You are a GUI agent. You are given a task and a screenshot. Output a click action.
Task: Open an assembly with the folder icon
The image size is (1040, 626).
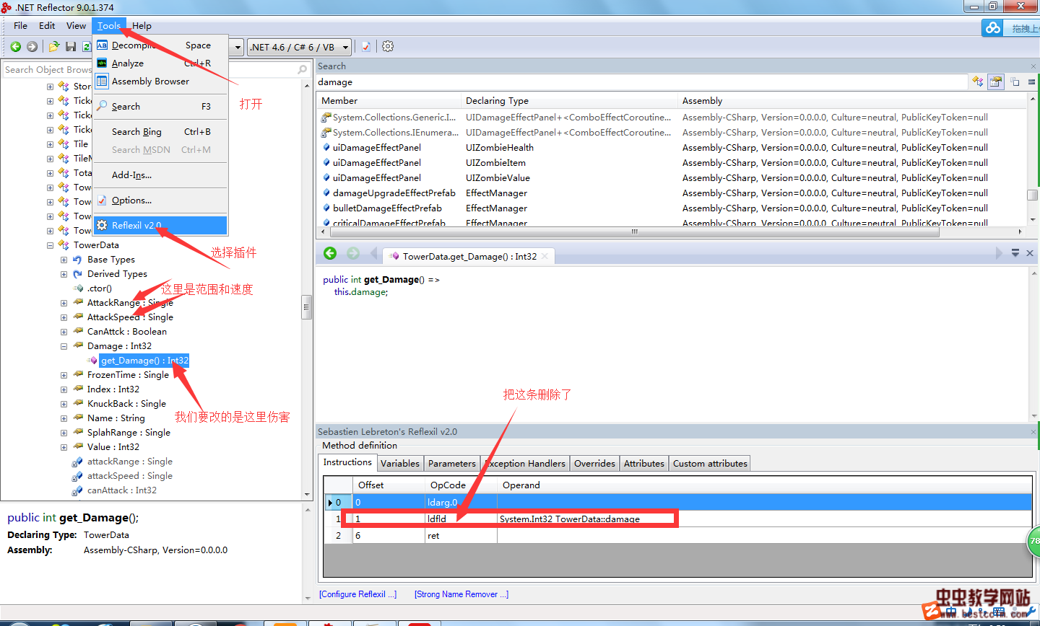click(x=54, y=46)
